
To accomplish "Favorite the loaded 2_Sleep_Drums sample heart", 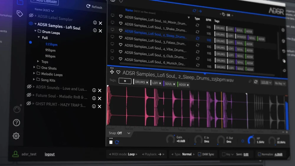I will coord(118,72).
